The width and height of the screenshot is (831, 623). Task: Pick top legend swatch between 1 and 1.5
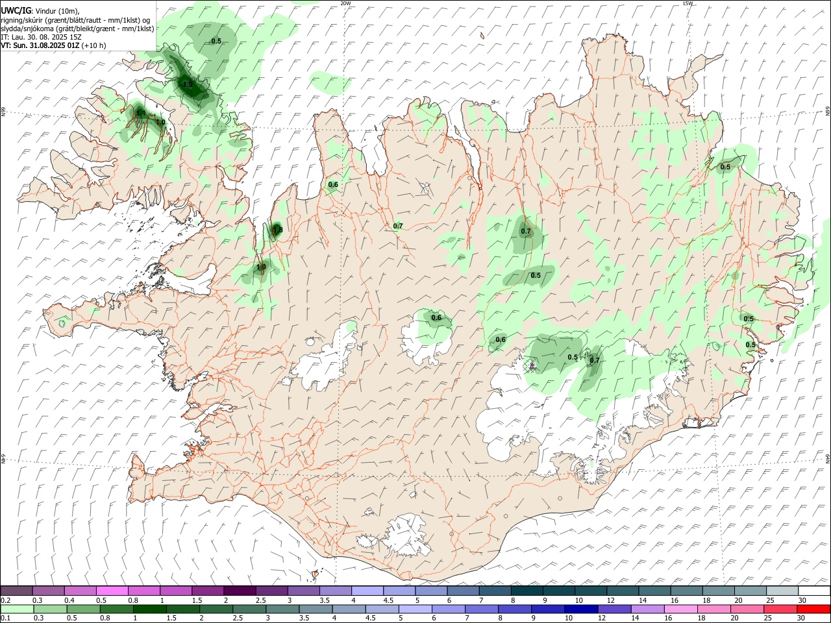pos(177,591)
